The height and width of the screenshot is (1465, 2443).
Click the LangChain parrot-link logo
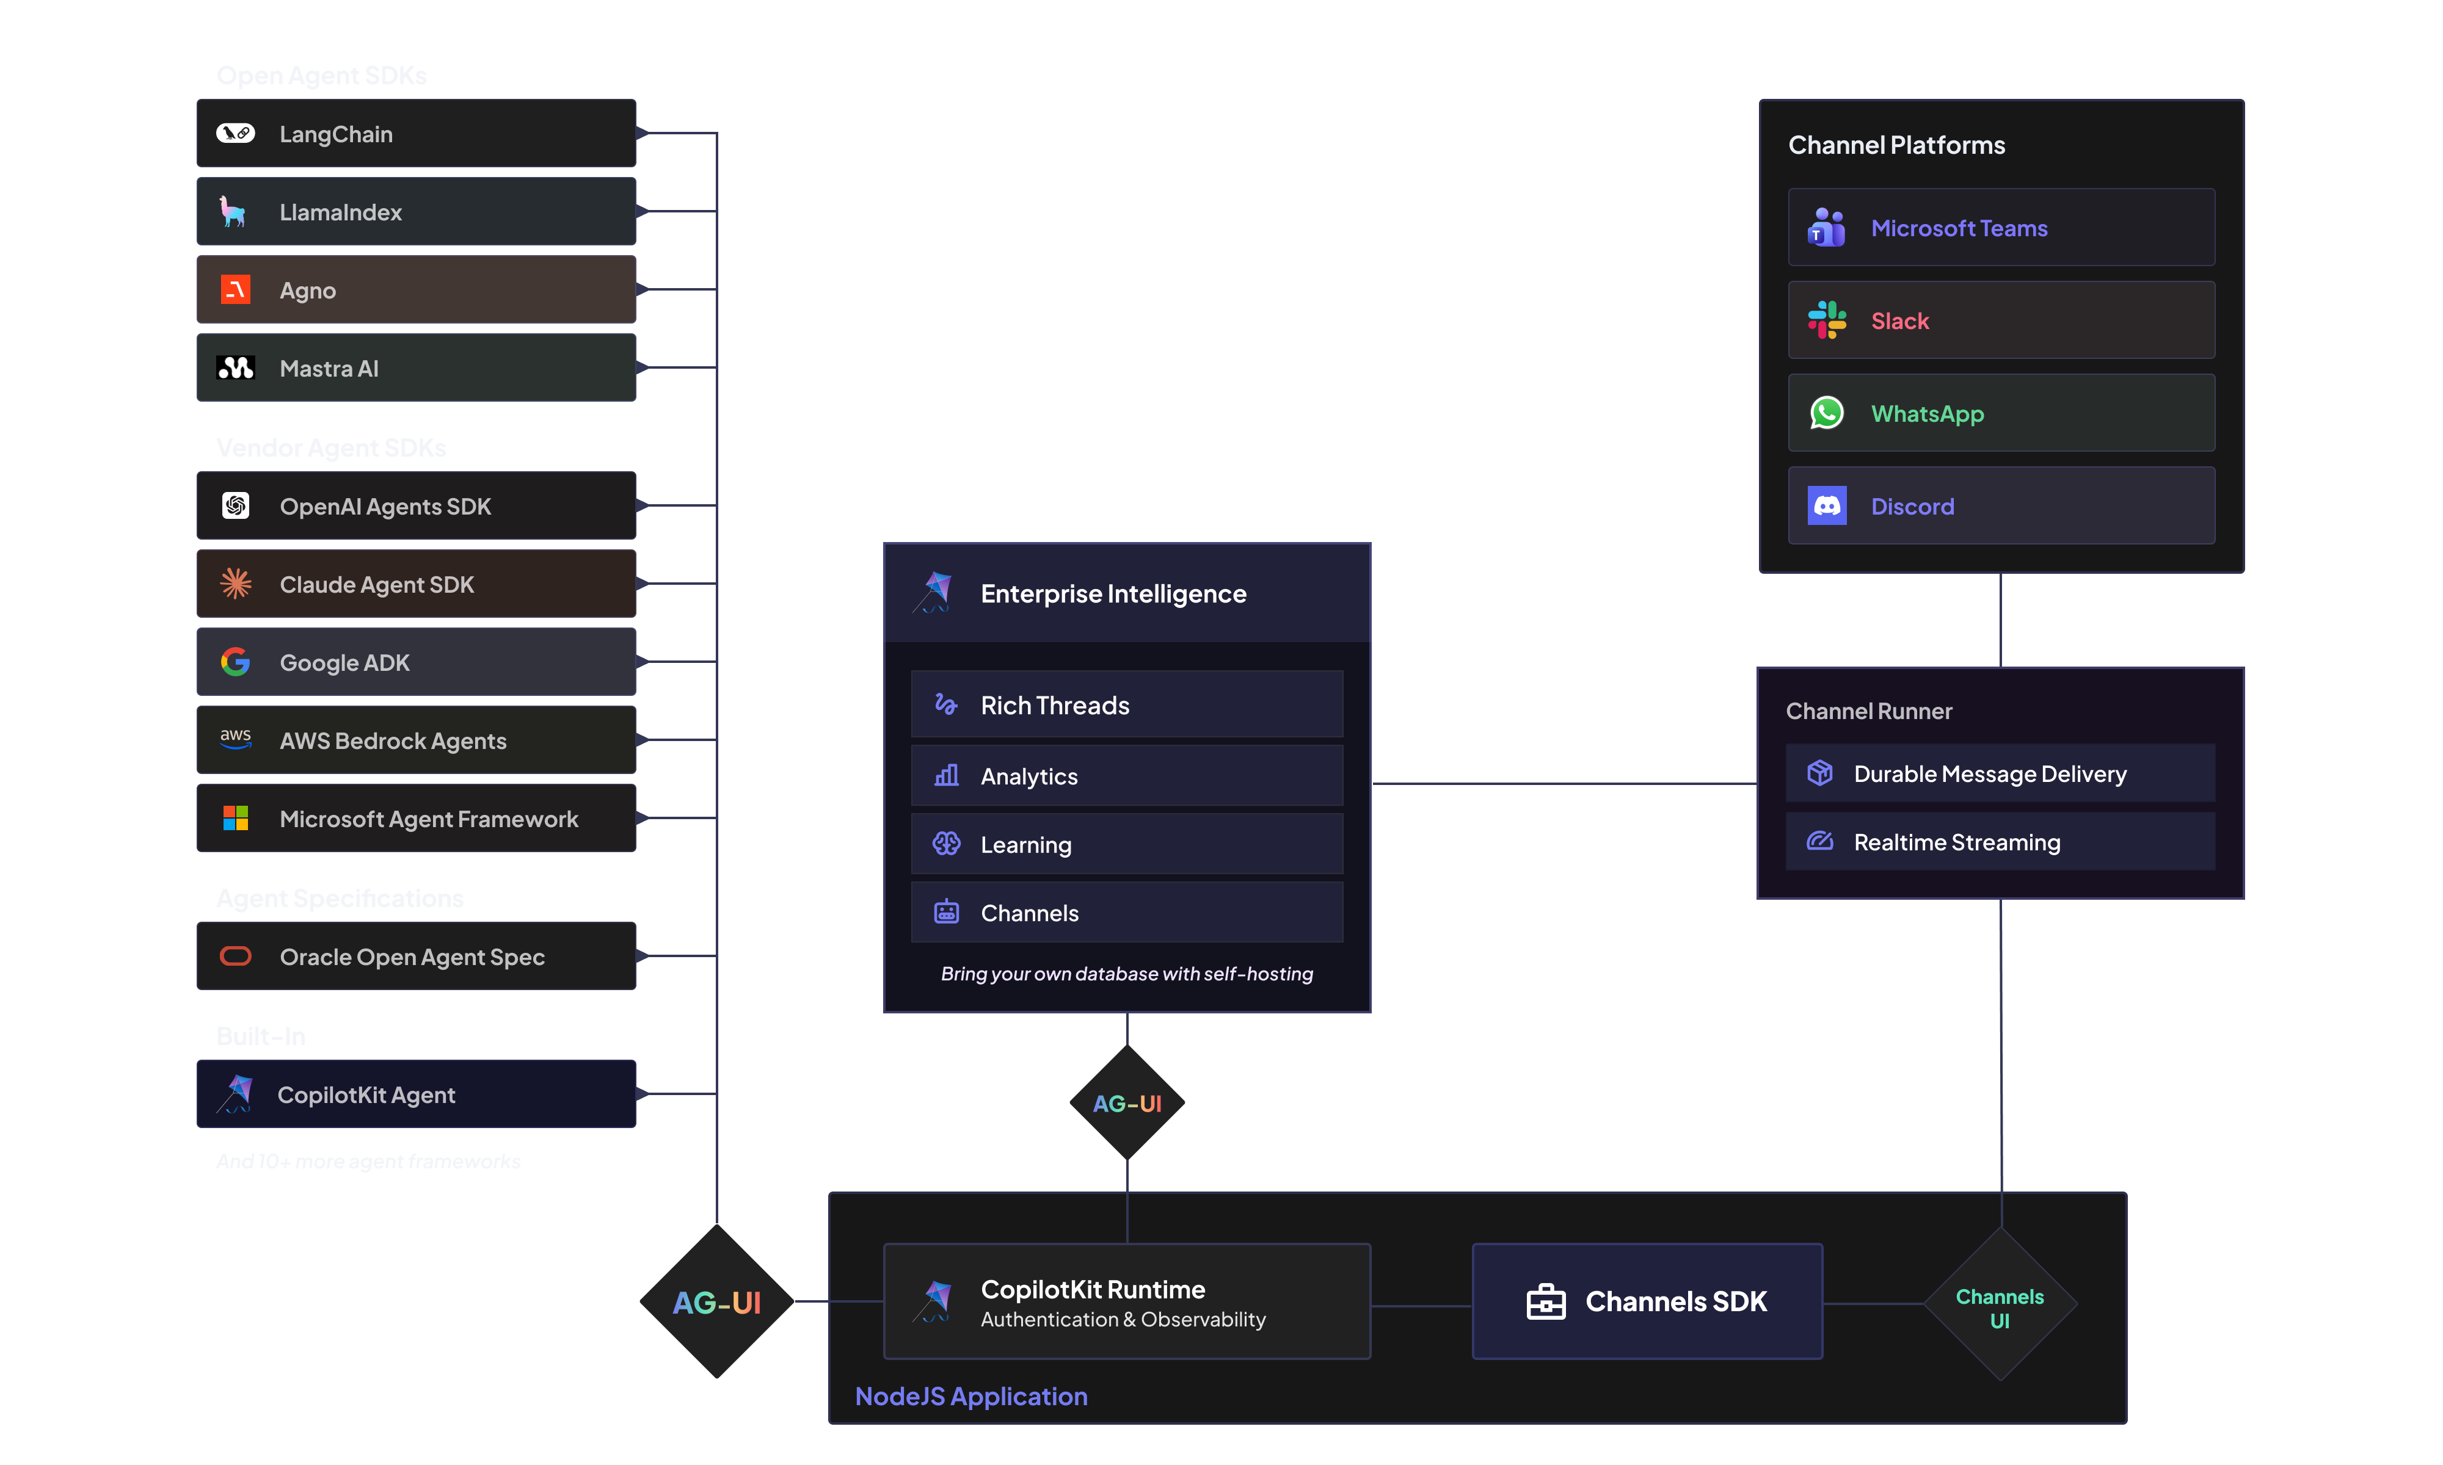pyautogui.click(x=235, y=133)
